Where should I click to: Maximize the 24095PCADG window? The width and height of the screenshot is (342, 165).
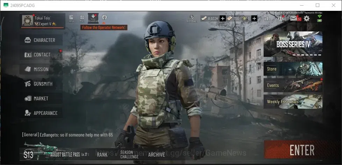pyautogui.click(x=318, y=5)
